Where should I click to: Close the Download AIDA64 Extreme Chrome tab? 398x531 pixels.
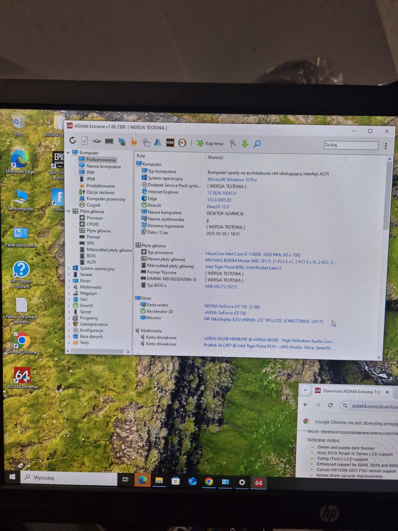pos(387,392)
